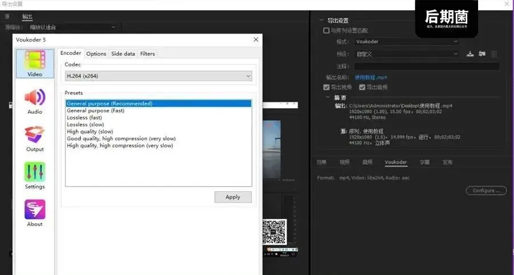Viewport: 514px width, 275px height.
Task: Switch to the 输出 tab
Action: [27, 17]
